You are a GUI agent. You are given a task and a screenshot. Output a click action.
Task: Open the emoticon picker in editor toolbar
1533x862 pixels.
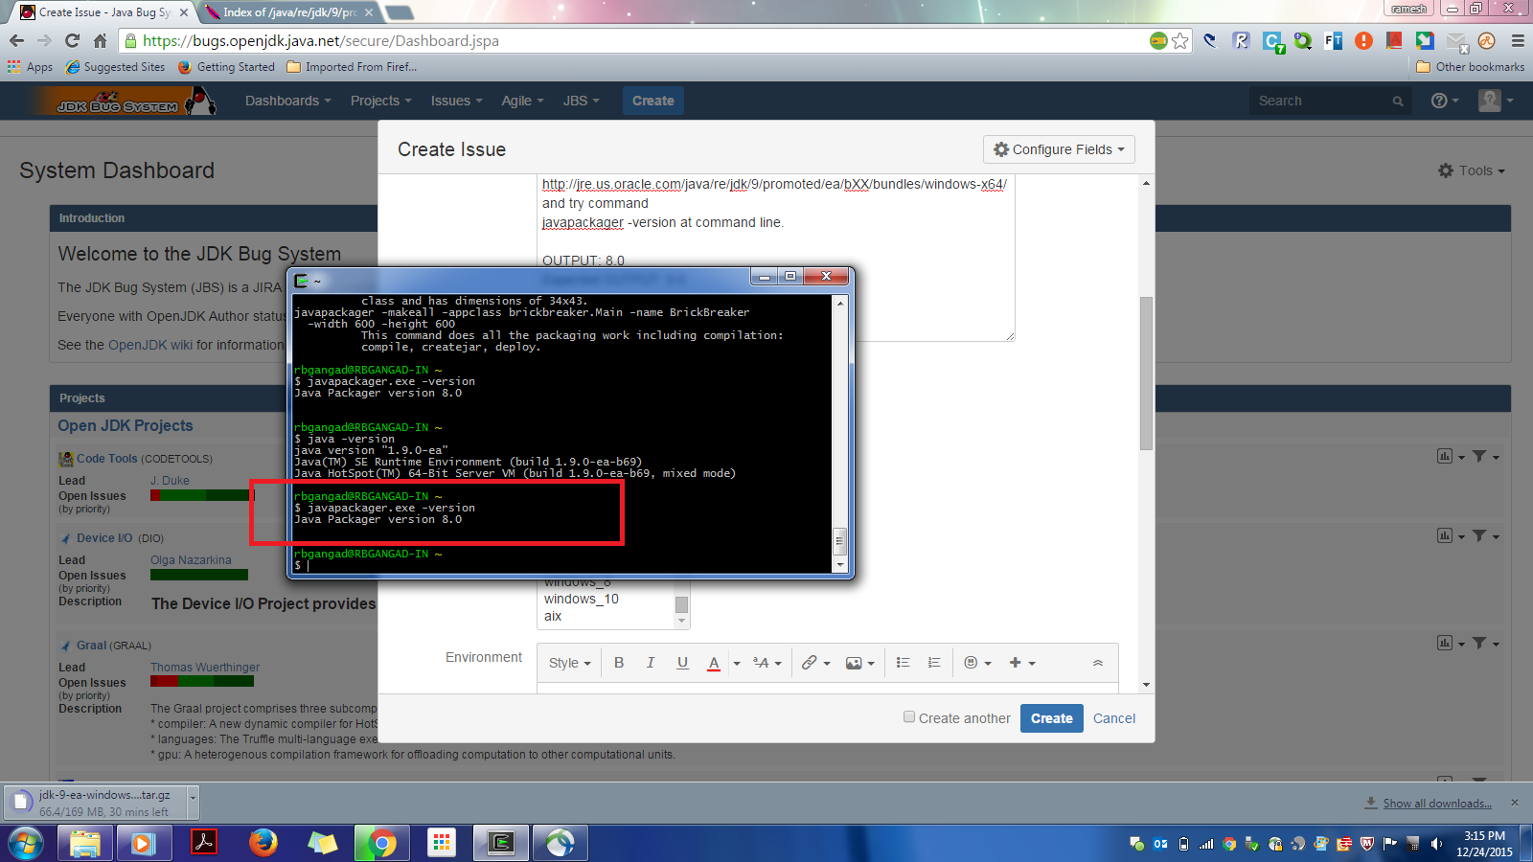coord(972,663)
